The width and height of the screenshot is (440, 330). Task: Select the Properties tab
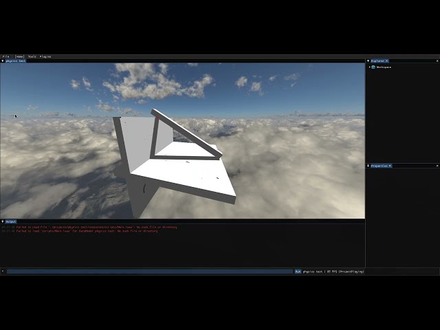point(379,166)
